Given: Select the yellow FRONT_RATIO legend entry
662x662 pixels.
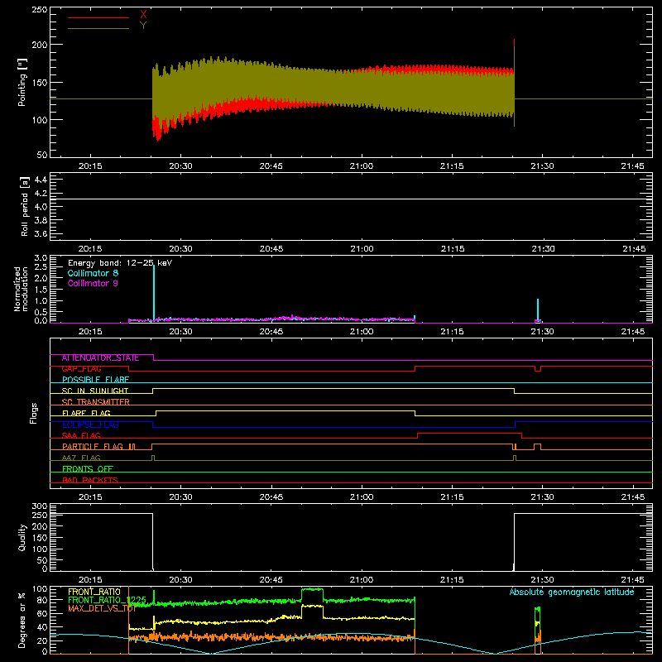Looking at the screenshot, I should pyautogui.click(x=94, y=592).
